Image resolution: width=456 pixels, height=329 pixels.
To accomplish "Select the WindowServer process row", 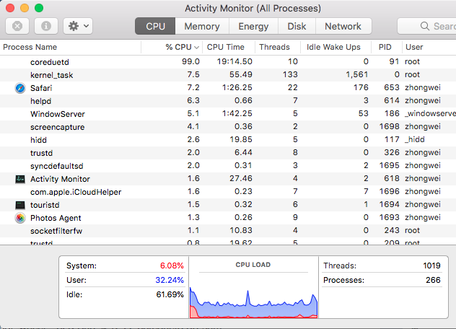I will (x=228, y=114).
